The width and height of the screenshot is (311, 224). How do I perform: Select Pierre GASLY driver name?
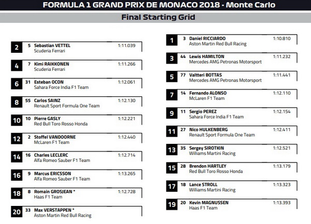(x=47, y=118)
